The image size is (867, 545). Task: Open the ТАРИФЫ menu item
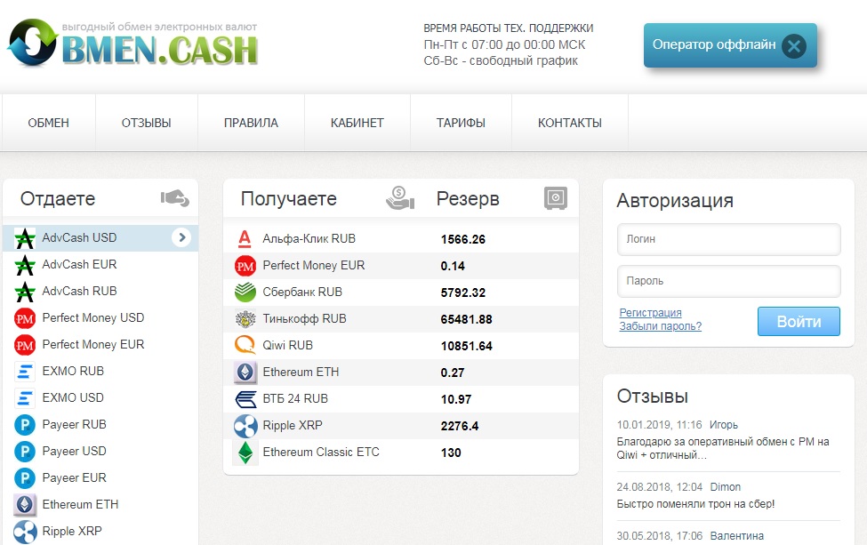(x=462, y=123)
